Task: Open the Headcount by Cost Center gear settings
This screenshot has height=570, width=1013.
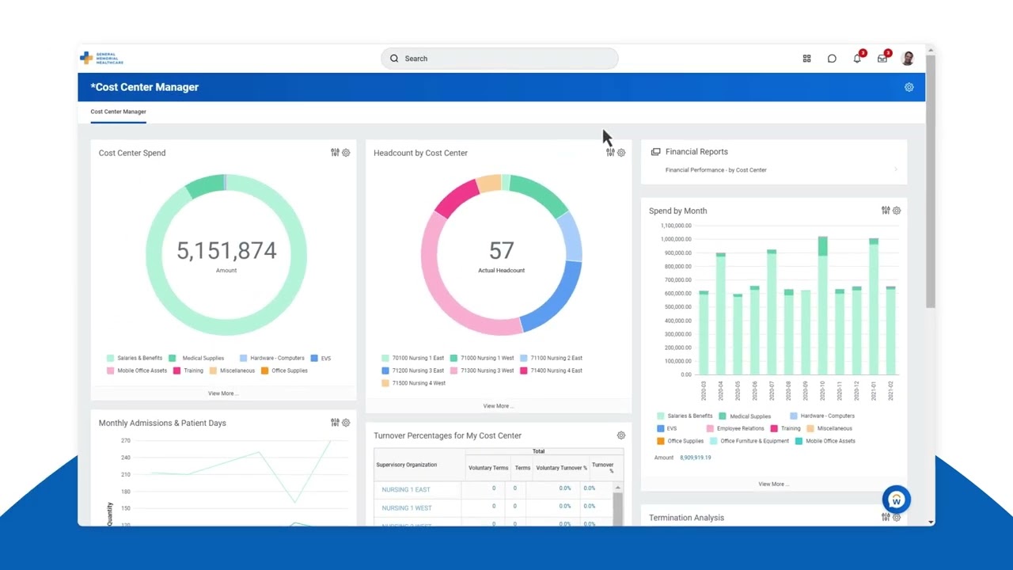Action: [x=621, y=153]
